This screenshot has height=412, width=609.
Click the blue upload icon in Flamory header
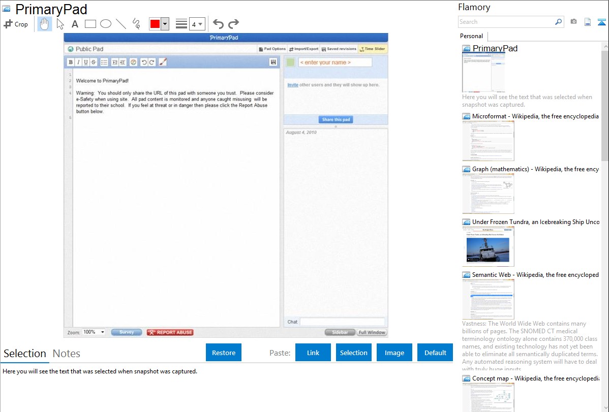[x=601, y=22]
